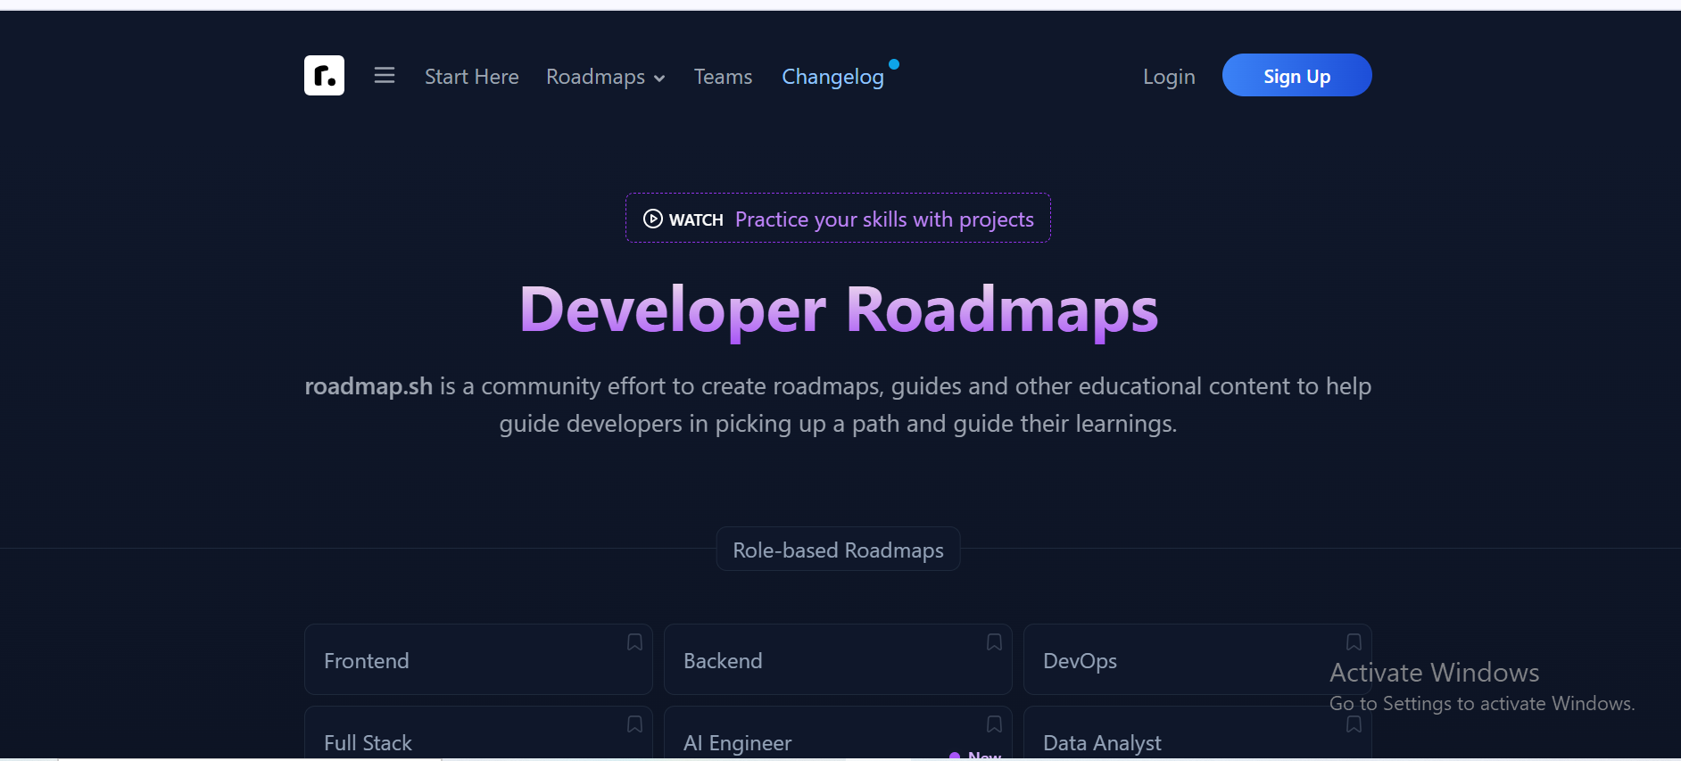
Task: Bookmark the Full Stack roadmap
Action: (634, 724)
